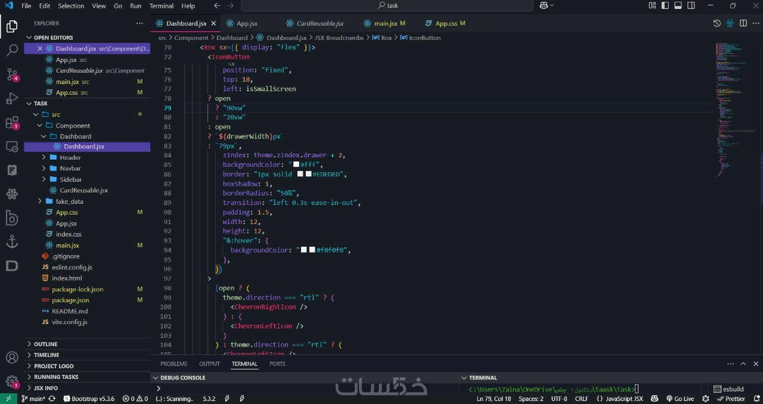Open the Accounts icon in activity bar

[x=12, y=358]
